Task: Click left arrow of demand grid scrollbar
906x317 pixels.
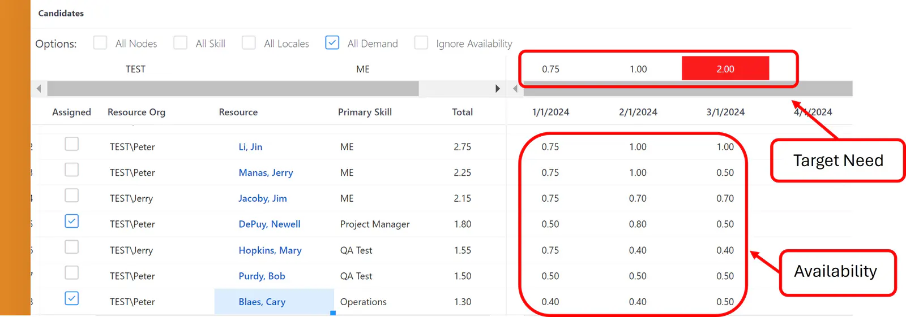Action: [39, 89]
